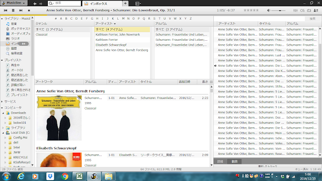Expand the lockw101 folder
The height and width of the screenshot is (181, 322).
pyautogui.click(x=6, y=123)
